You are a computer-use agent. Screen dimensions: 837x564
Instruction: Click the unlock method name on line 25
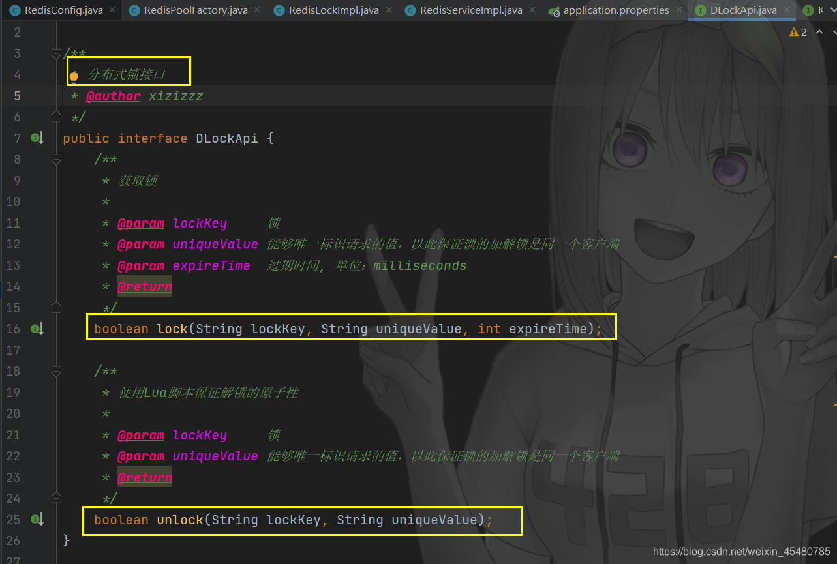180,520
